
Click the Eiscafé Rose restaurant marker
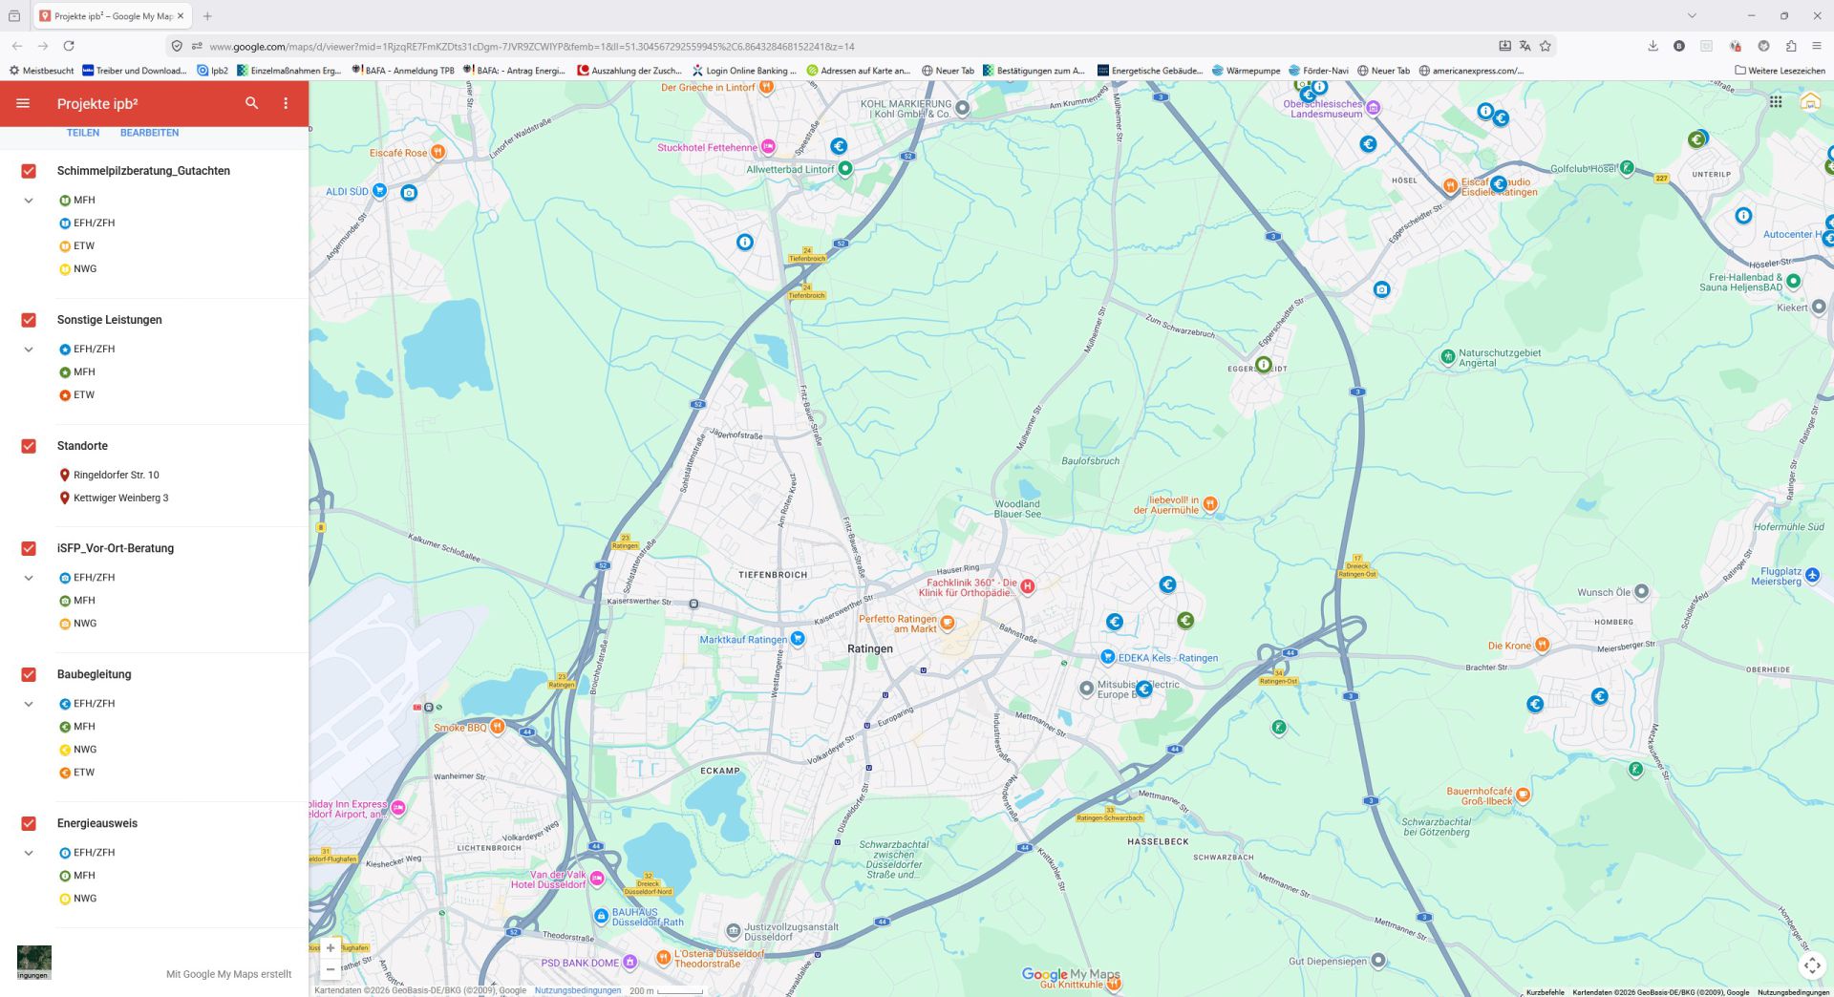click(x=437, y=152)
